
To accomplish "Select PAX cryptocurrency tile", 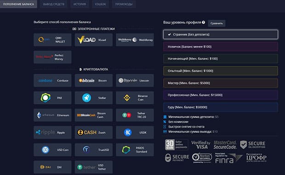I will 52,98.
